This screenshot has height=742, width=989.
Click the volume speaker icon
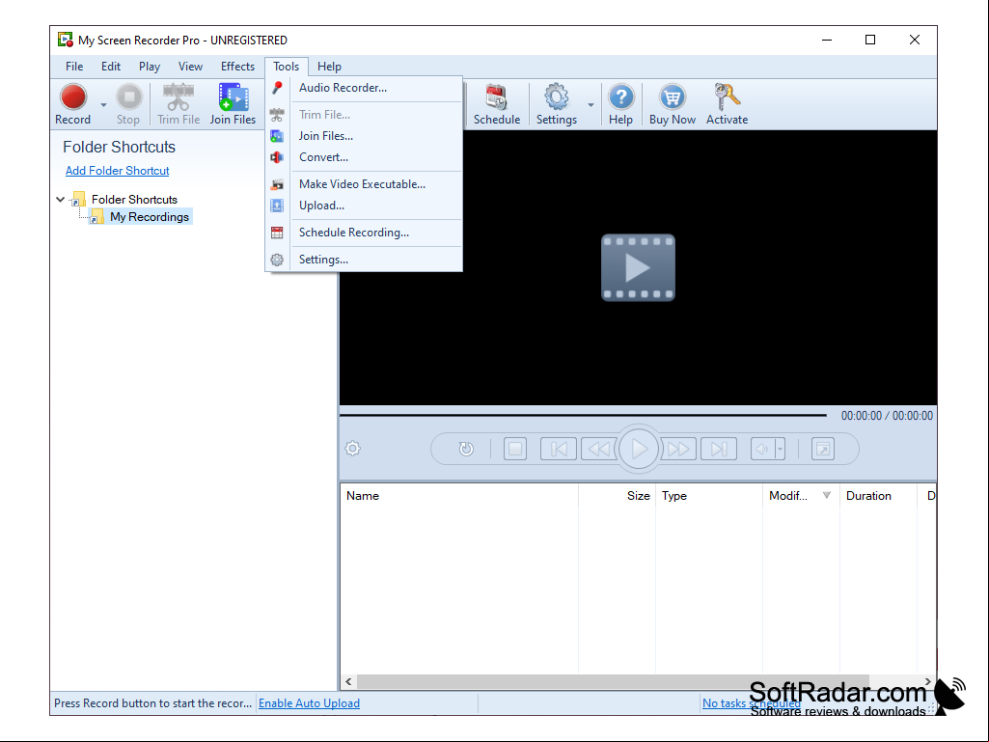[x=762, y=449]
